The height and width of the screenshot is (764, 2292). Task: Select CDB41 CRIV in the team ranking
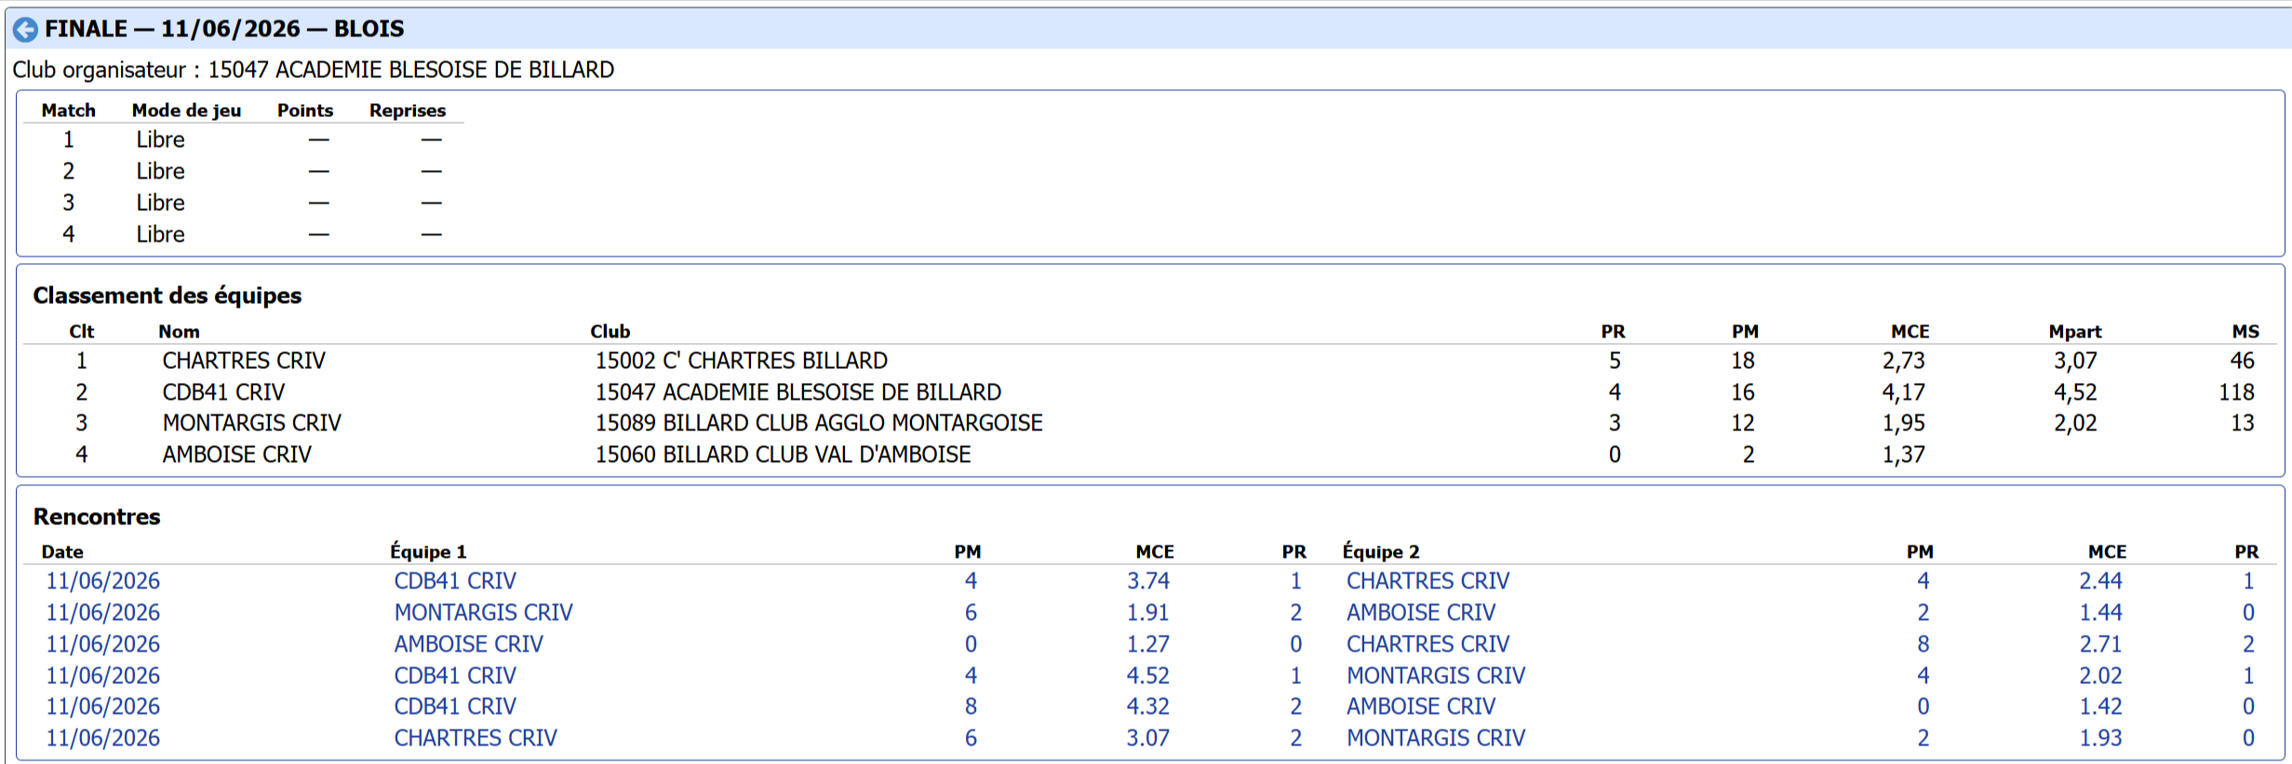pos(223,392)
